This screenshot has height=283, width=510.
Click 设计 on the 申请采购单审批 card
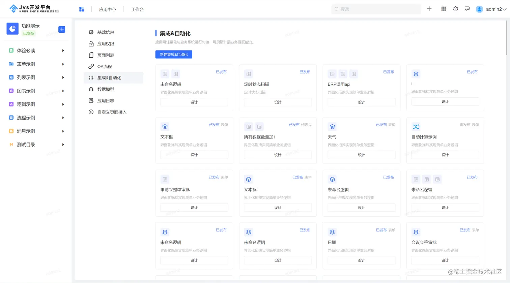pos(194,208)
